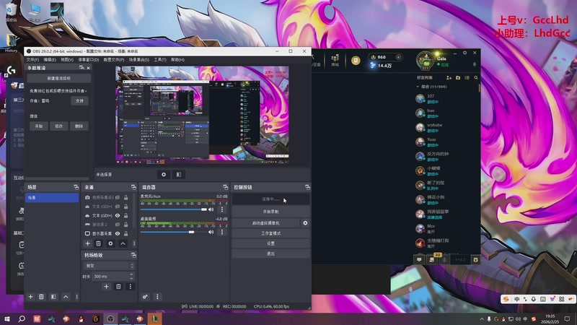577x325 pixels.
Task: Open the Mic/Aux channel three-dot options
Action: (222, 209)
